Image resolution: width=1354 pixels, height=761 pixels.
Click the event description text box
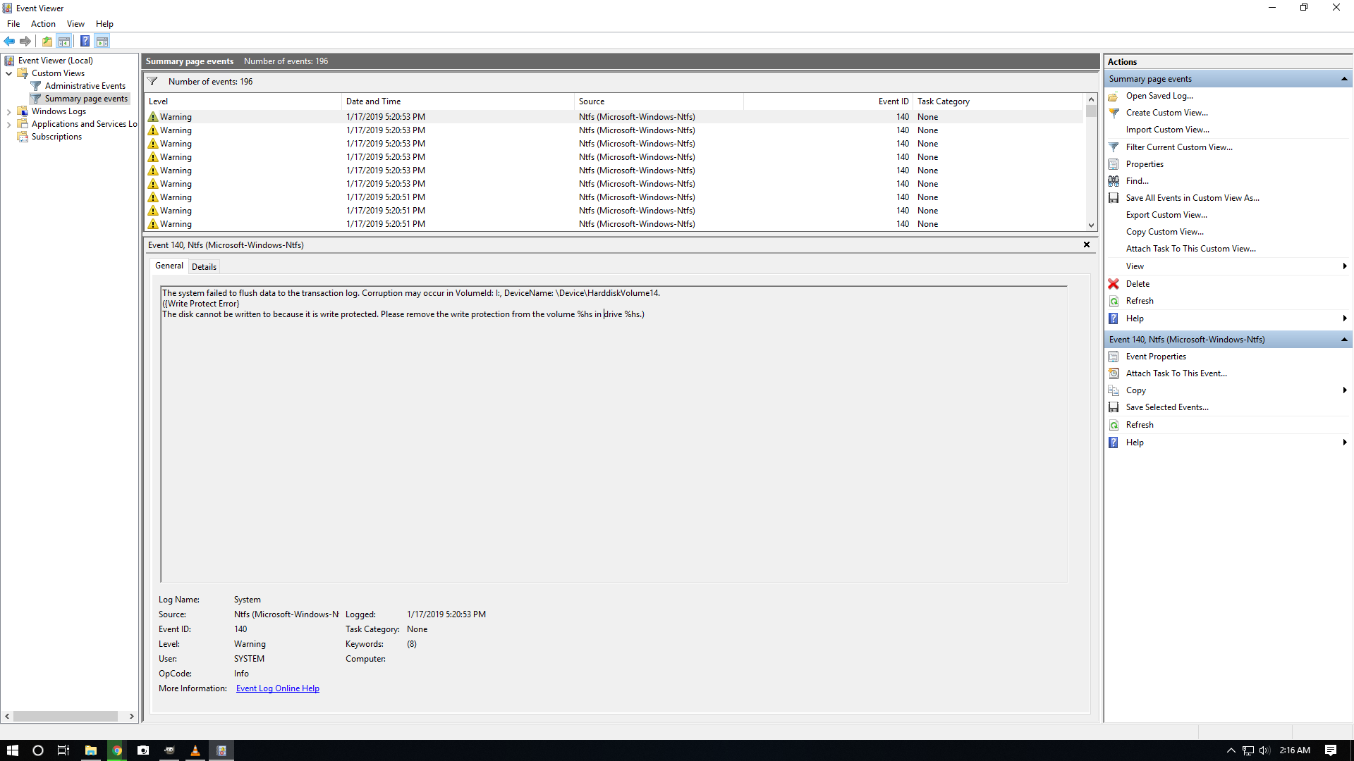(614, 434)
